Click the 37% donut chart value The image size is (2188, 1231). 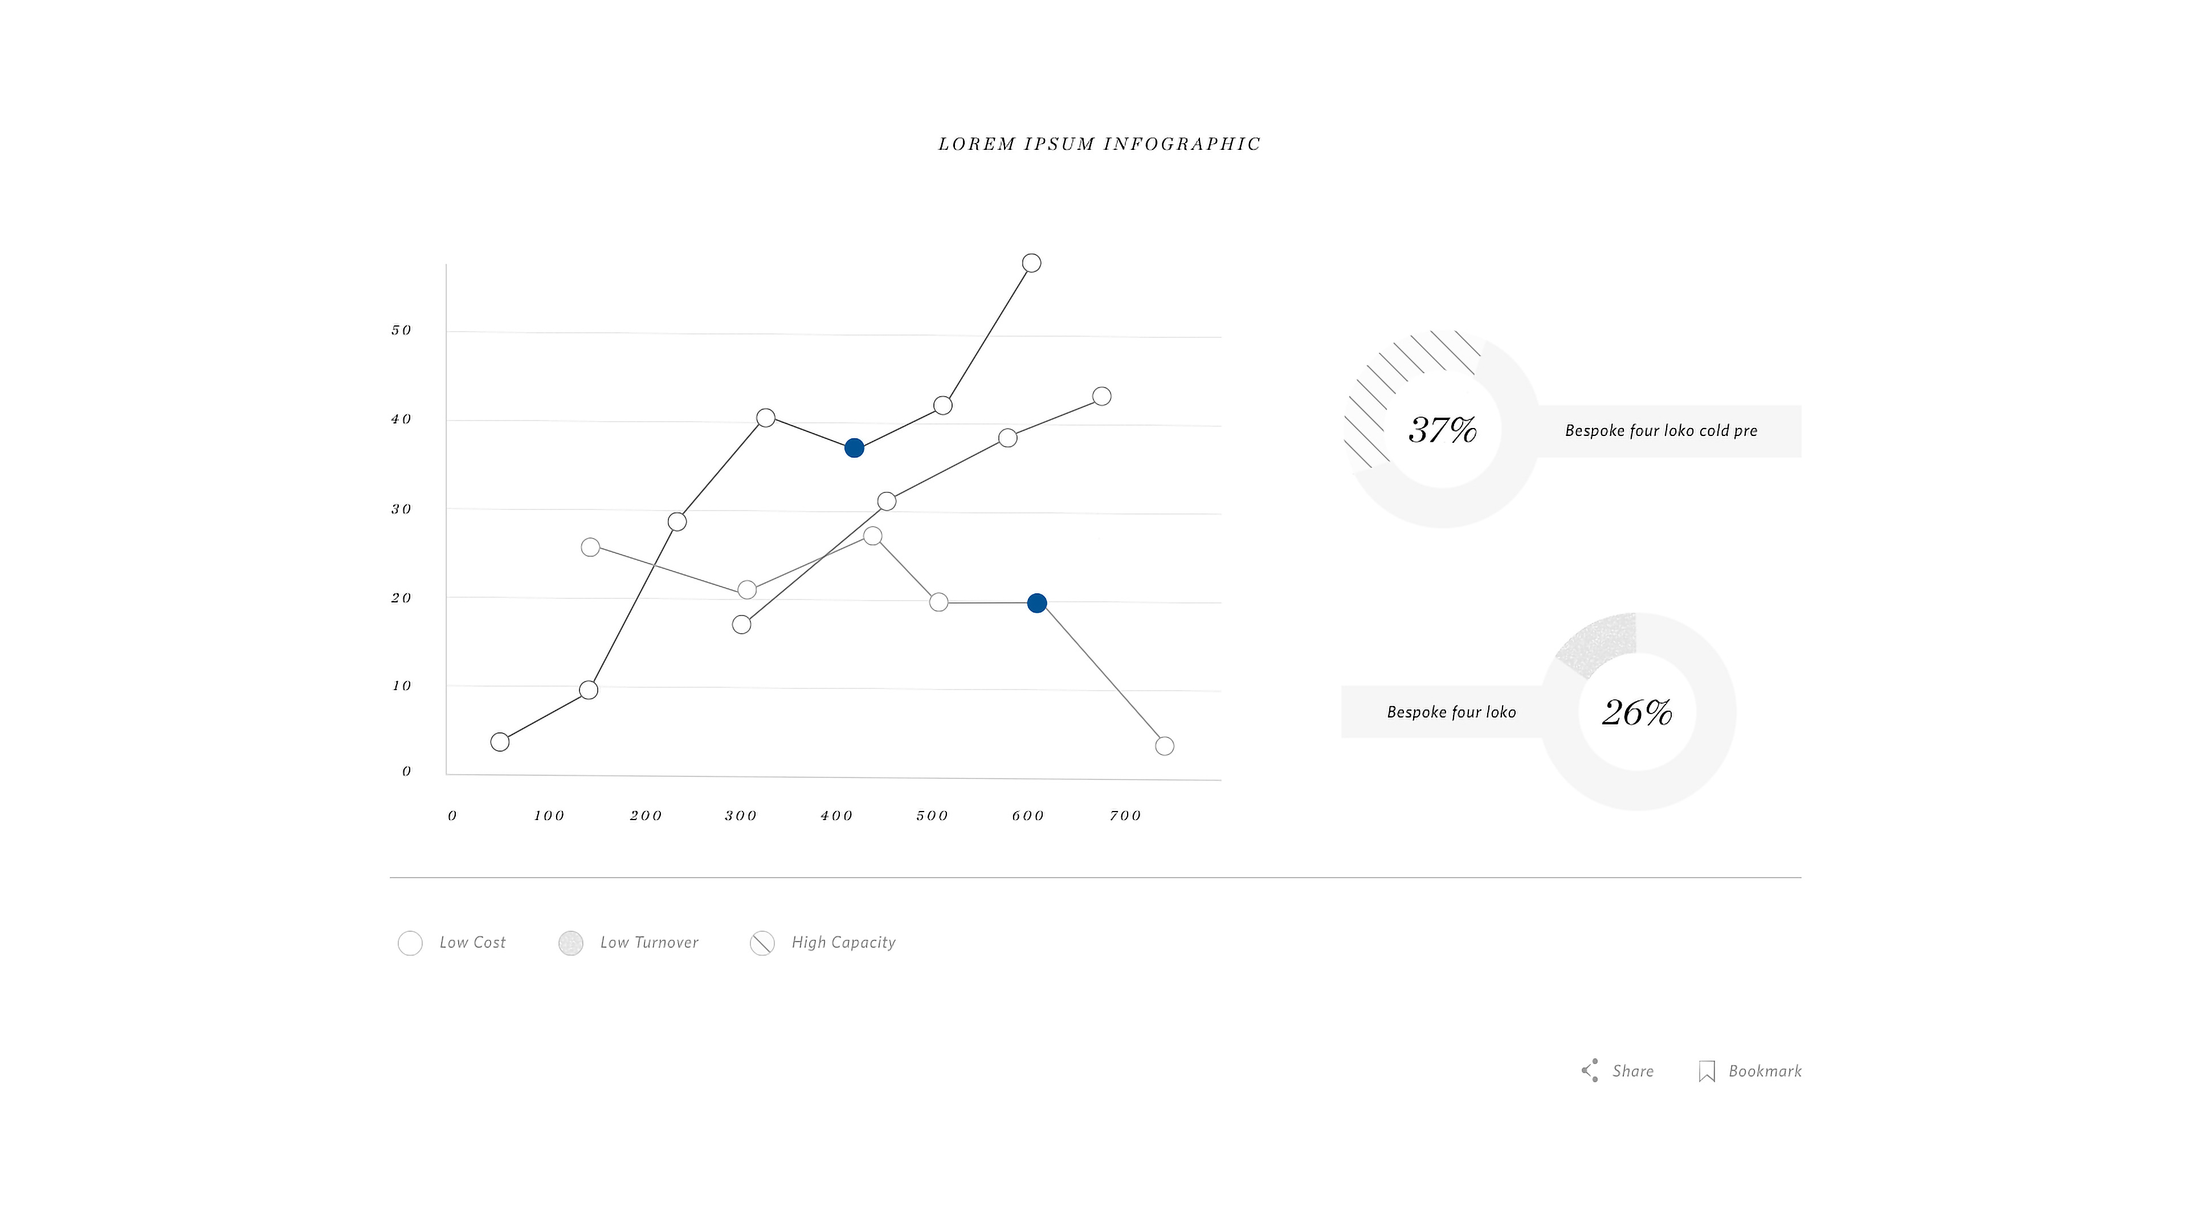click(1442, 430)
